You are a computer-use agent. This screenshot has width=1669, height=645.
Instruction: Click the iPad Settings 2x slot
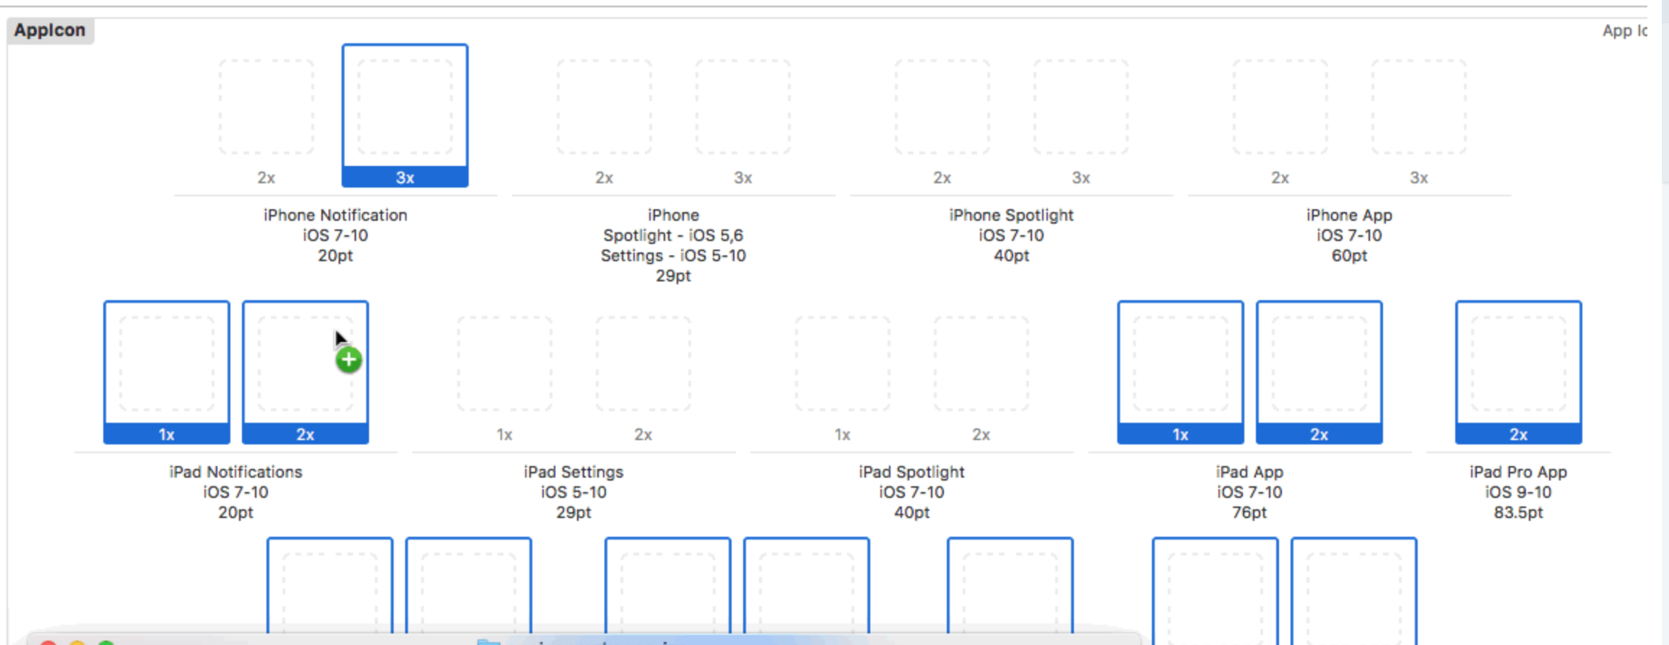643,364
